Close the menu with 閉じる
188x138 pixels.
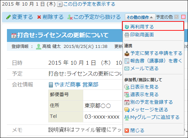point(137,130)
